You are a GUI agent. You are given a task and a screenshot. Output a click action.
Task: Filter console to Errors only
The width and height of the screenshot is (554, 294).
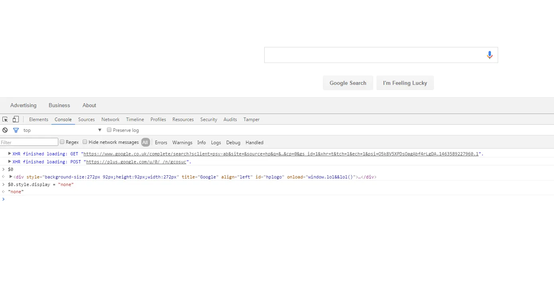point(161,142)
